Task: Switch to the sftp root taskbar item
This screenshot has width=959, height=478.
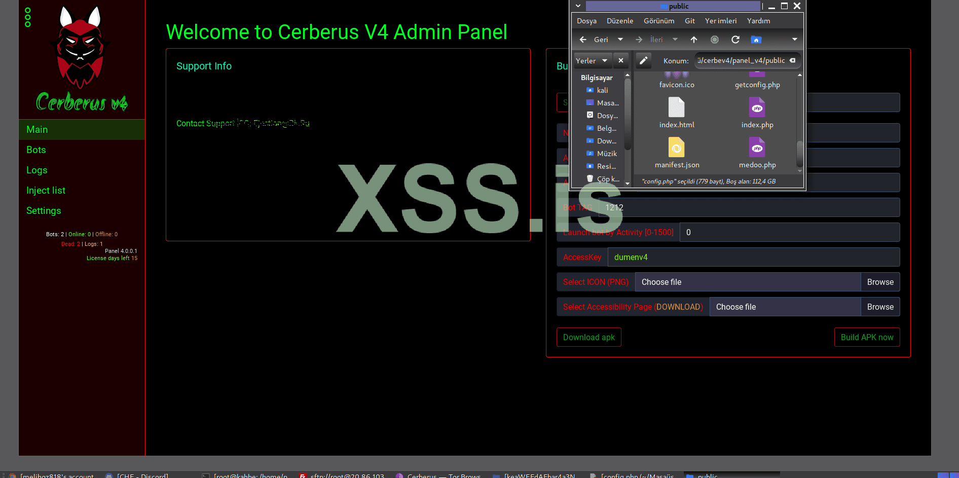Action: point(342,475)
